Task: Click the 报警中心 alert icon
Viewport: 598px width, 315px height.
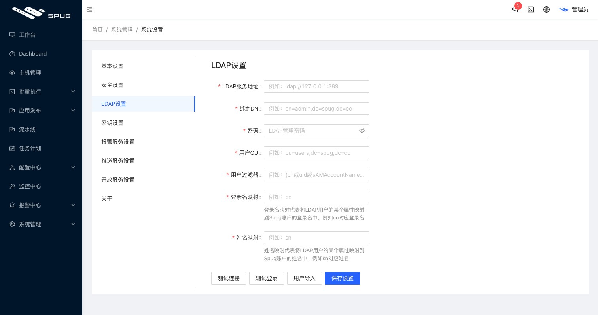Action: tap(12, 205)
